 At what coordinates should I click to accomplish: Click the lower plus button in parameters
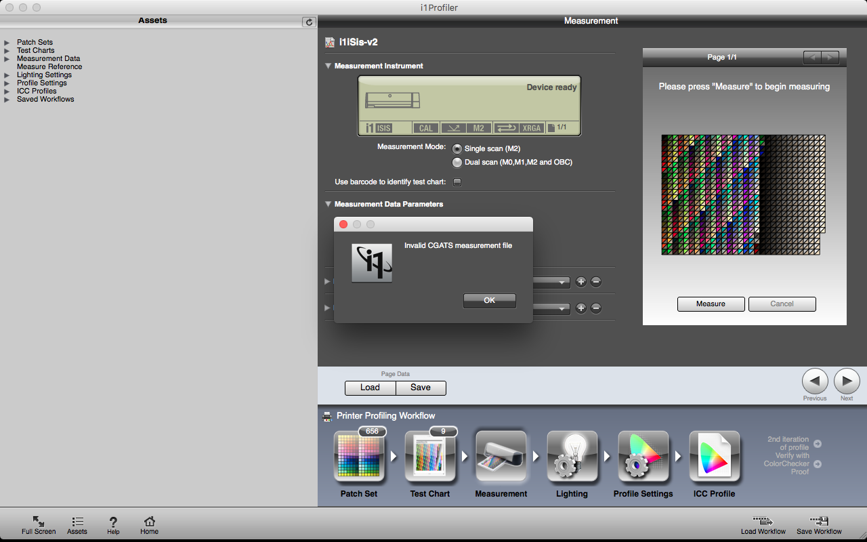pyautogui.click(x=581, y=308)
